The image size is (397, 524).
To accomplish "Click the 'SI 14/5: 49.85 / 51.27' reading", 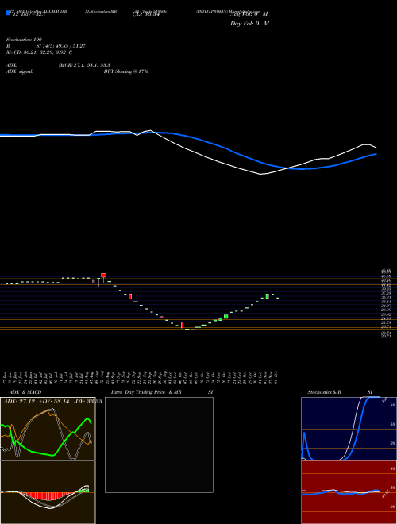I will (61, 46).
